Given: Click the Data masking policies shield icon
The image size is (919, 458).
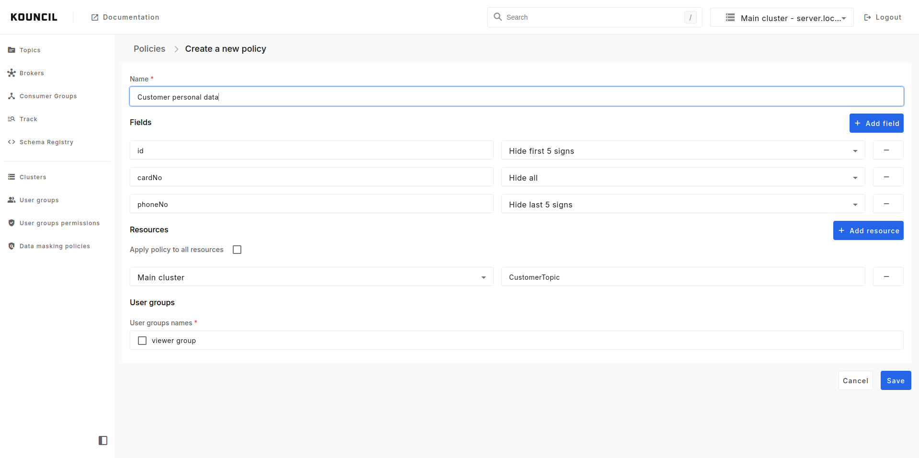Looking at the screenshot, I should [11, 246].
